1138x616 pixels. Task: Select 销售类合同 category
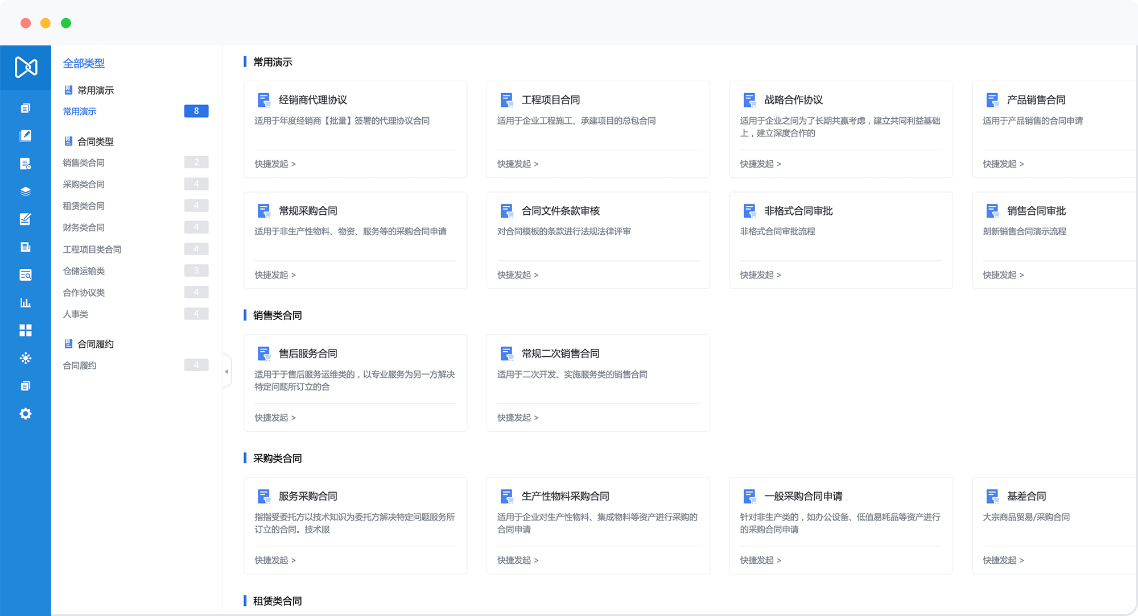coord(84,163)
